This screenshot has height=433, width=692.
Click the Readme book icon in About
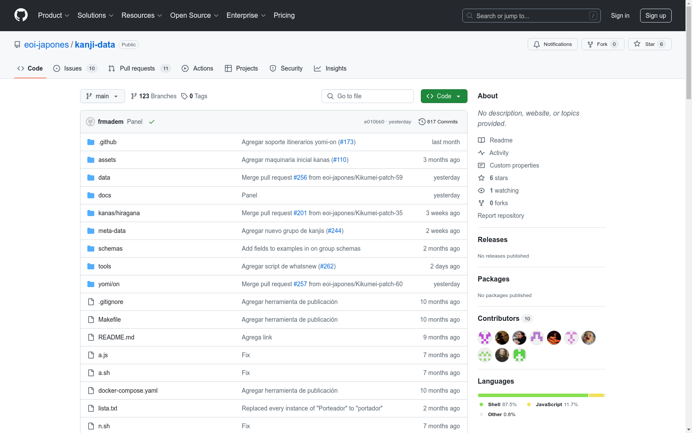pyautogui.click(x=481, y=140)
